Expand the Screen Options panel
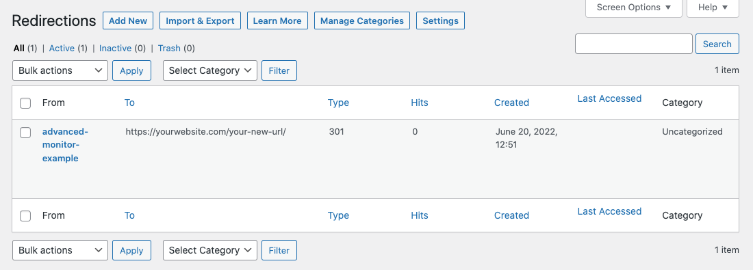The height and width of the screenshot is (270, 753). coord(633,8)
